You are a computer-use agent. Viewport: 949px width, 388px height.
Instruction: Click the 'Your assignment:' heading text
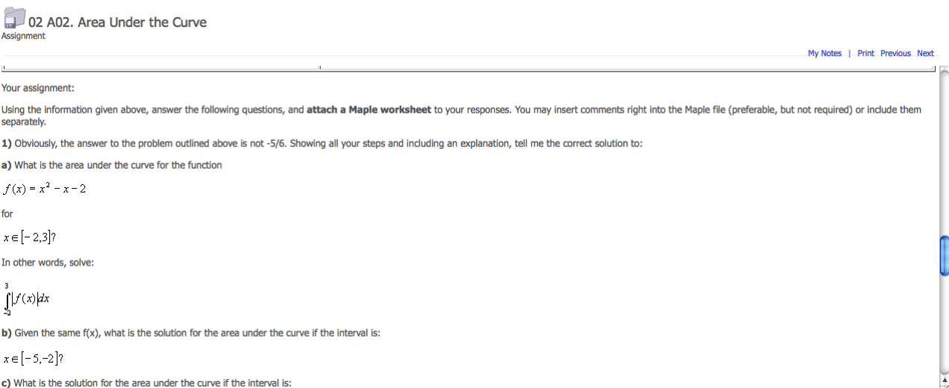37,88
